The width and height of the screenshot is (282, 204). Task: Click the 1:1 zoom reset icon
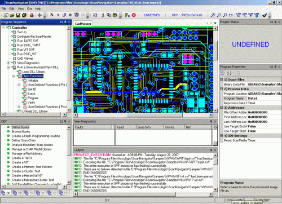click(231, 15)
